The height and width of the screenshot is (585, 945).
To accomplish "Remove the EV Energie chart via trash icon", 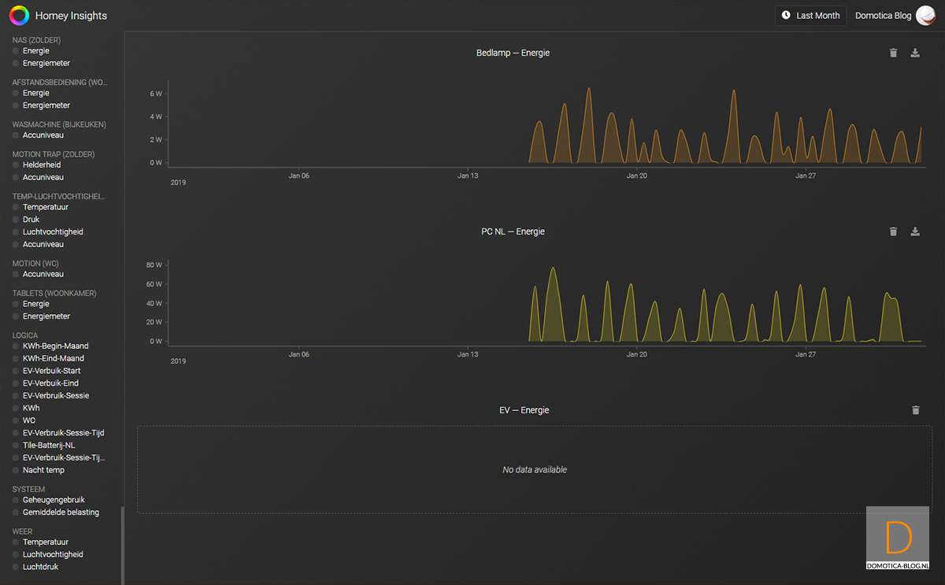I will pyautogui.click(x=915, y=410).
